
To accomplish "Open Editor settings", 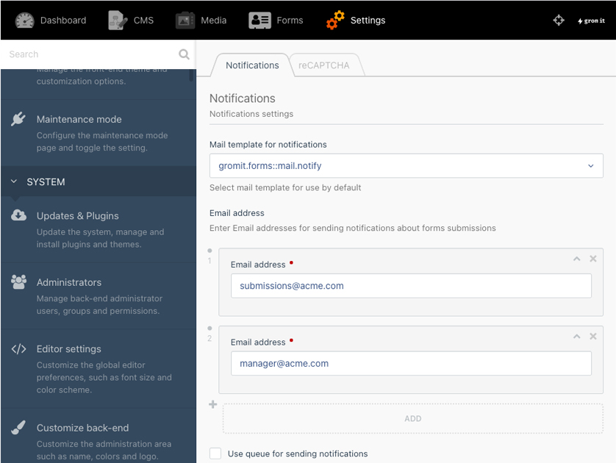I will click(x=99, y=369).
